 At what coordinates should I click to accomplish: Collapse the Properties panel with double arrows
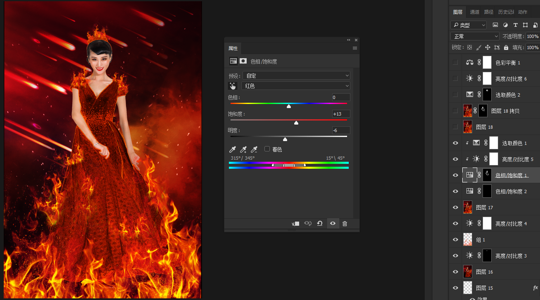349,40
